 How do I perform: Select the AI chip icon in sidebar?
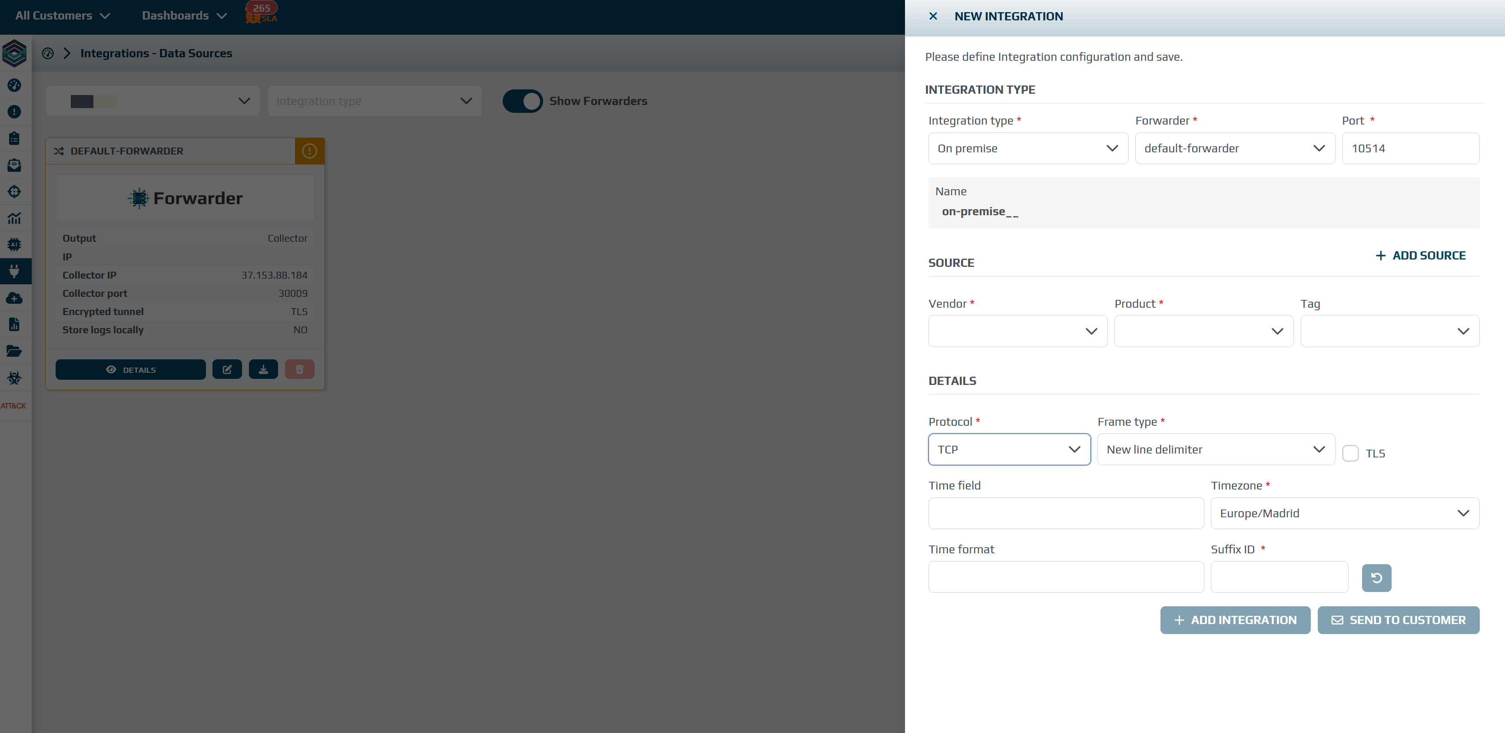point(14,244)
